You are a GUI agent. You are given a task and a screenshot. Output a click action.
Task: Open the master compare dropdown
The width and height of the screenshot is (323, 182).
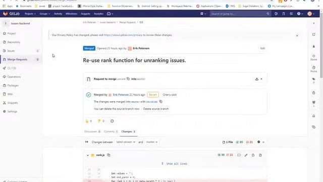click(152, 142)
